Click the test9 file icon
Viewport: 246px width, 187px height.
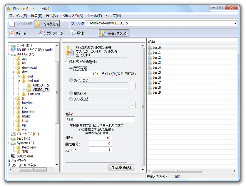pyautogui.click(x=150, y=92)
